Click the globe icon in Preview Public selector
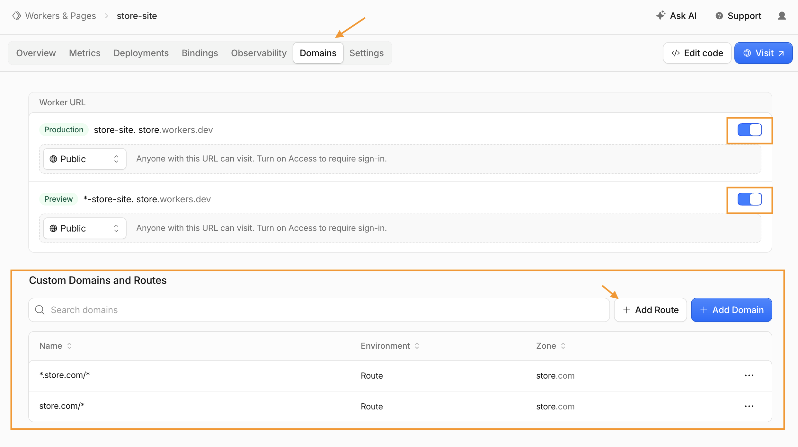The width and height of the screenshot is (798, 447). [53, 228]
